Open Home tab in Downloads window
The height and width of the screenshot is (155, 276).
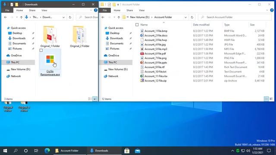(19, 10)
